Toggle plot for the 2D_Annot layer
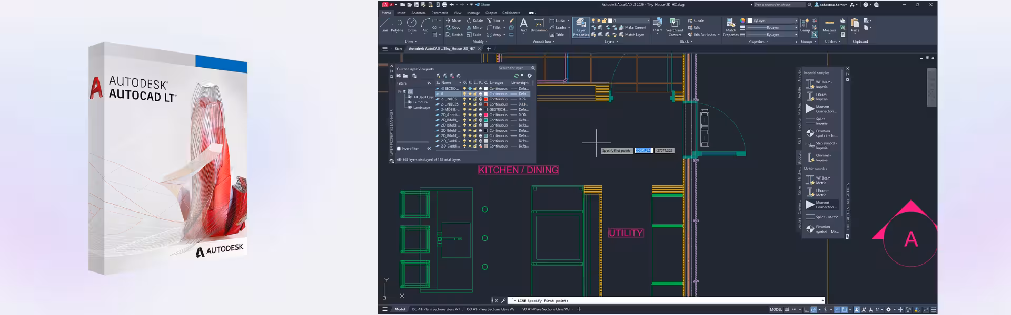Screen dimensions: 1011x315 point(480,115)
